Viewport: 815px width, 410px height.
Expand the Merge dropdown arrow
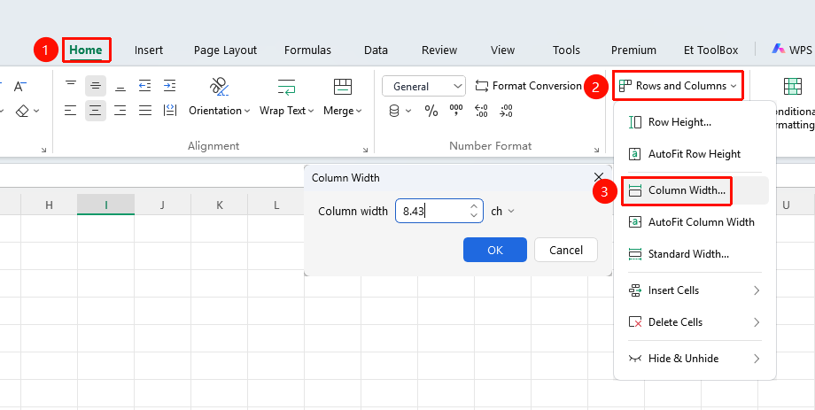coord(359,112)
